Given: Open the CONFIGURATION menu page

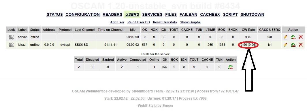Looking at the screenshot, I should click(x=83, y=14).
